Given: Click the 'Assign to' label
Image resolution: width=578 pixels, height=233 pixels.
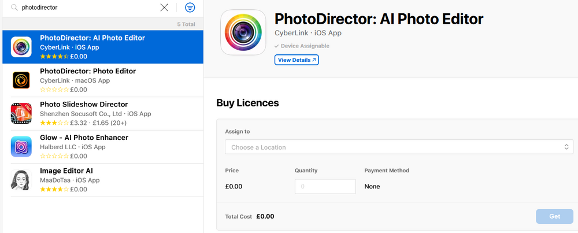Looking at the screenshot, I should click(238, 132).
